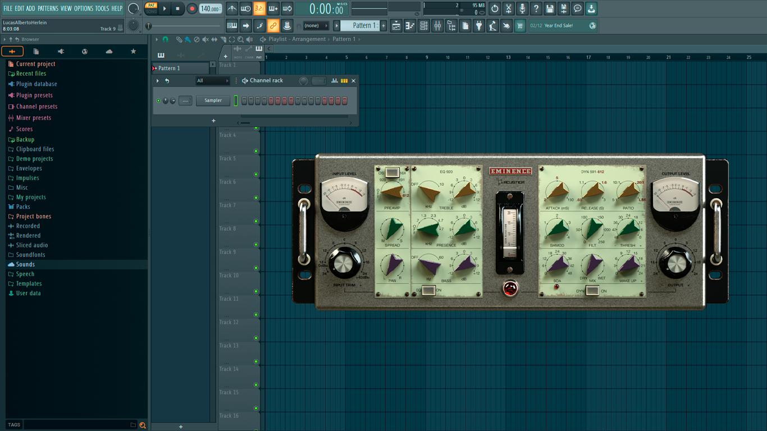Click the undo history icon
This screenshot has height=431, width=767.
pyautogui.click(x=495, y=8)
